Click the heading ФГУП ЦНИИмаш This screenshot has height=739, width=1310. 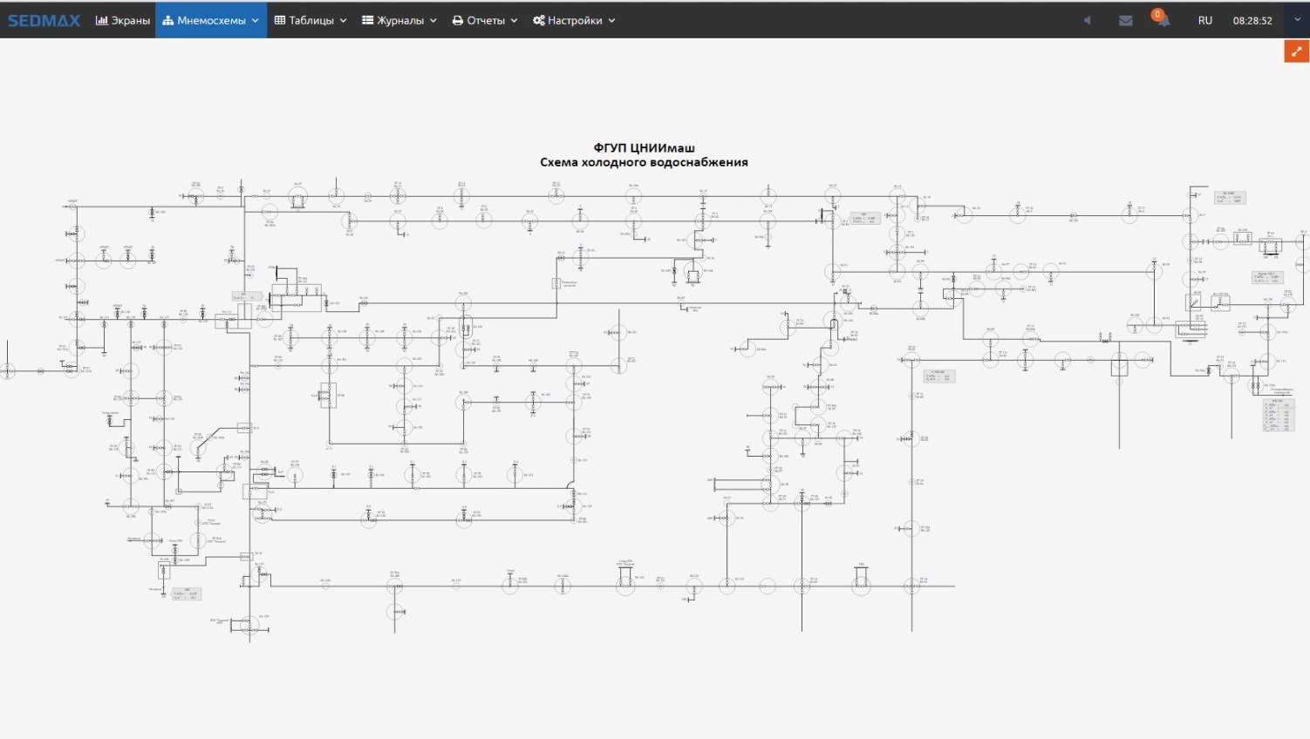pos(644,148)
